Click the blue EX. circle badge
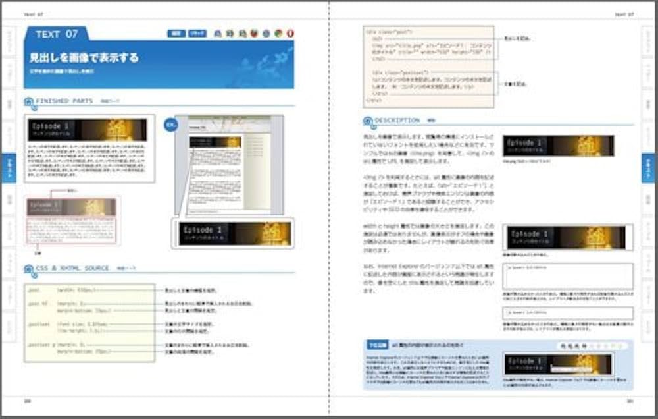 (172, 124)
